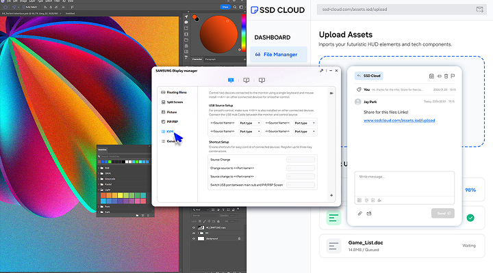Expand the layer group chevron
Screen dimensions: 493x273
pyautogui.click(x=199, y=233)
